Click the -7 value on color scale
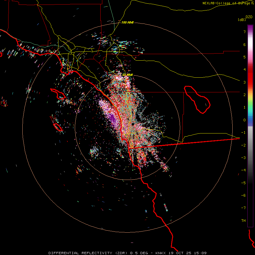The width and height of the screenshot is (255, 255). 243,208
